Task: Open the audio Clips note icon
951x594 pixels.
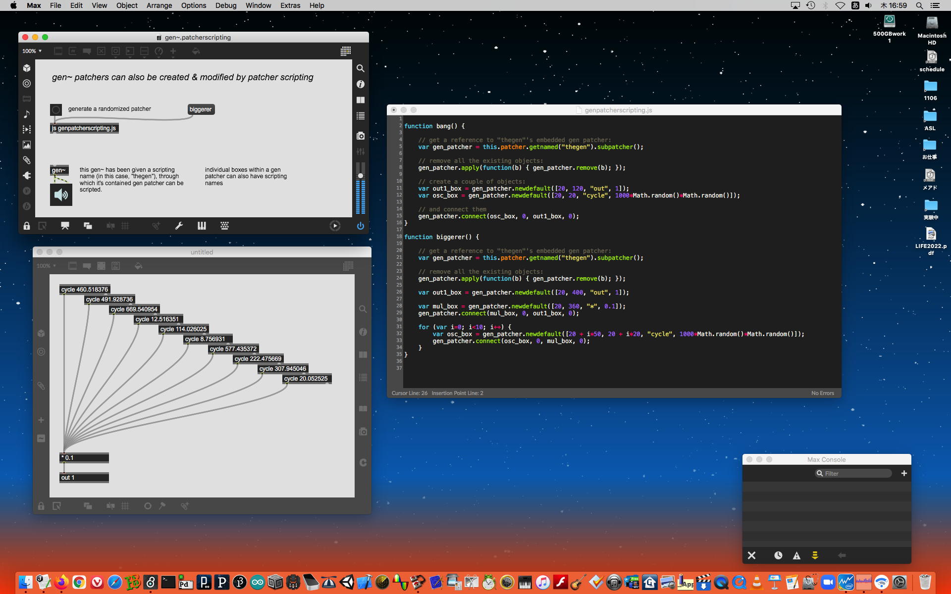Action: tap(27, 114)
